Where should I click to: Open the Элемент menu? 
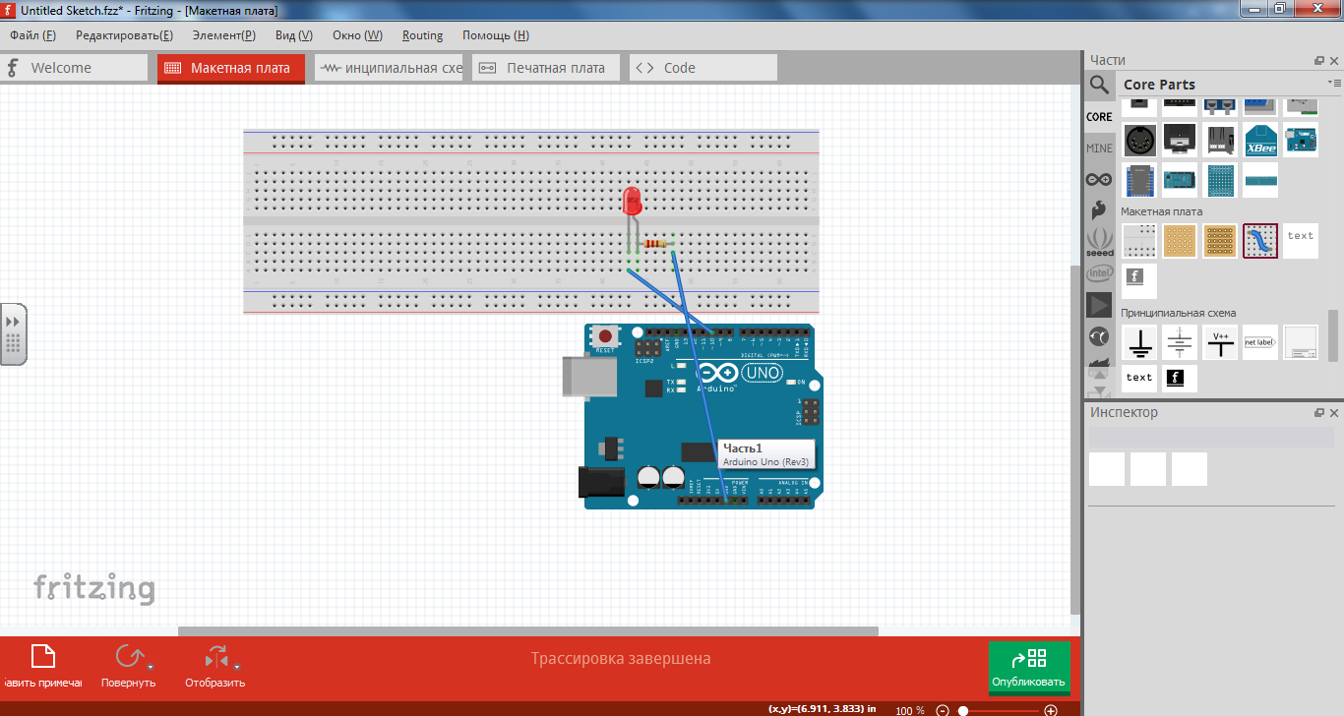(224, 35)
